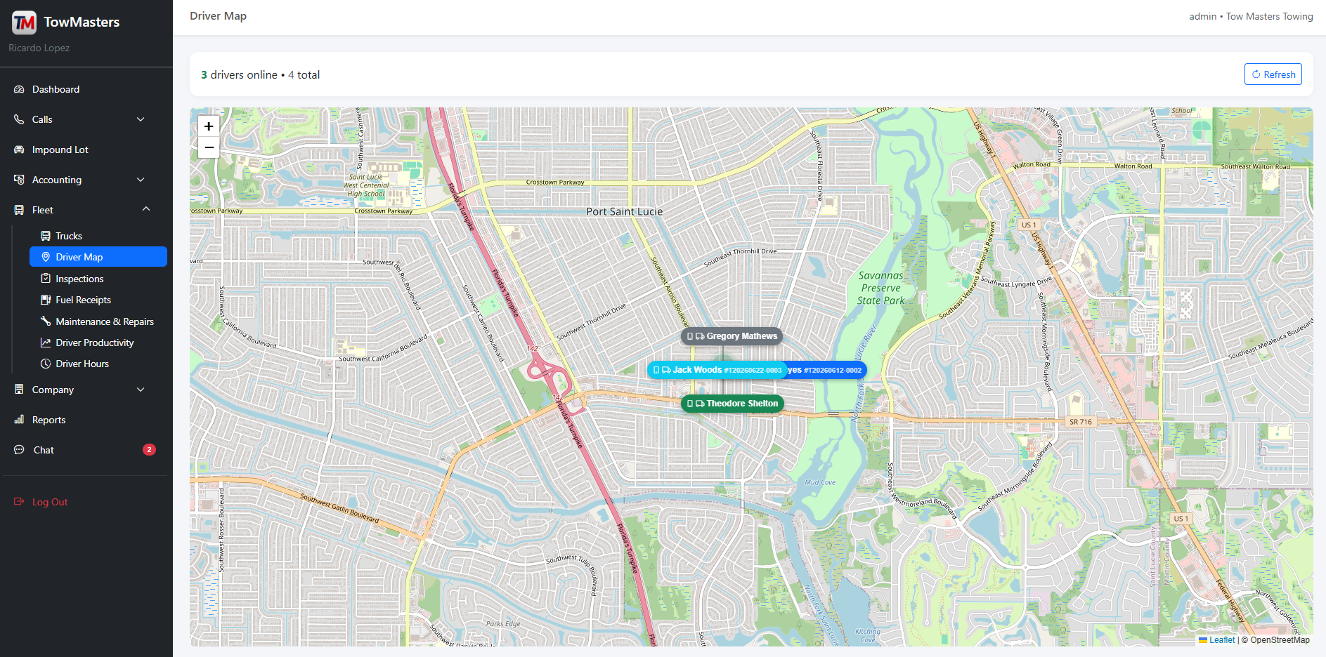Click the Calls phone icon
The width and height of the screenshot is (1326, 657).
(x=19, y=119)
